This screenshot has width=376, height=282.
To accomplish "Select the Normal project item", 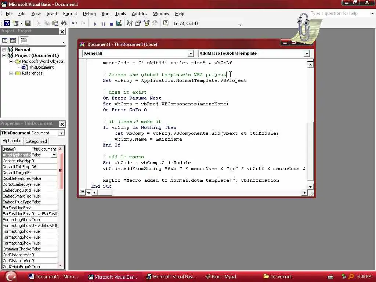I will click(x=22, y=50).
